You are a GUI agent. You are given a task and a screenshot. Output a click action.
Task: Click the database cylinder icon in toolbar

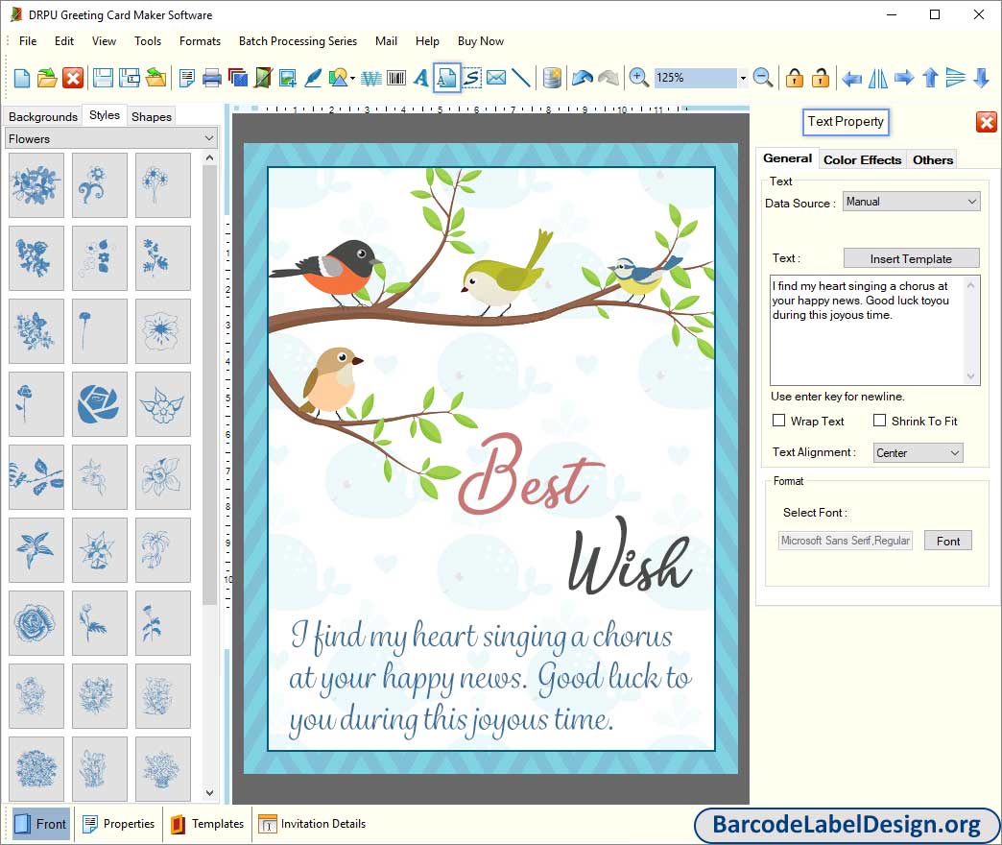pos(552,78)
